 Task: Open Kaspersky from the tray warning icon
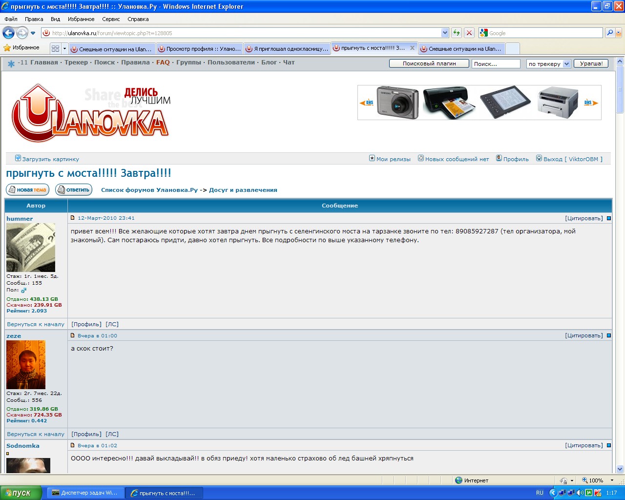598,493
